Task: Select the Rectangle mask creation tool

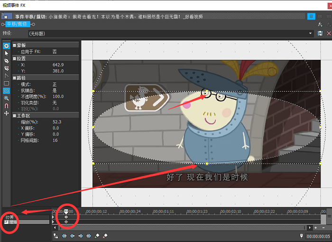Action: [x=7, y=84]
